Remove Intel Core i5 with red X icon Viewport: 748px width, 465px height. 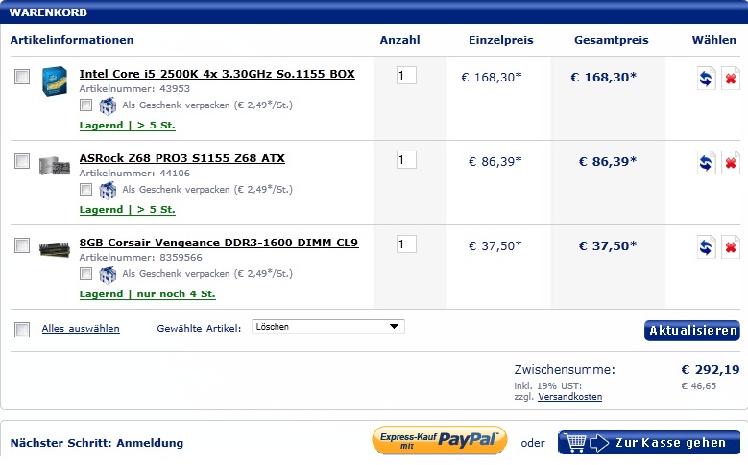(731, 78)
